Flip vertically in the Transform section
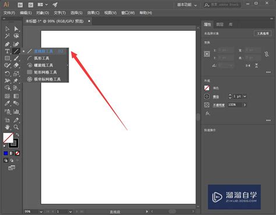This screenshot has height=215, width=276. click(256, 66)
